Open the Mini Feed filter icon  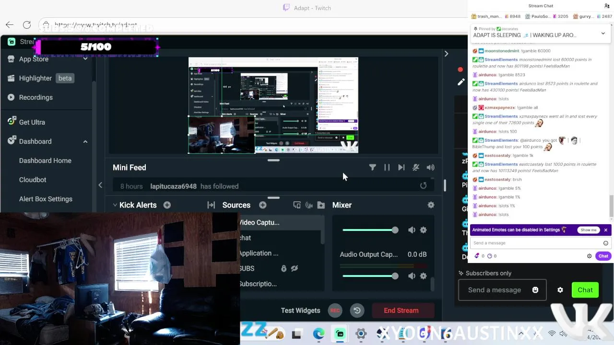coord(373,167)
